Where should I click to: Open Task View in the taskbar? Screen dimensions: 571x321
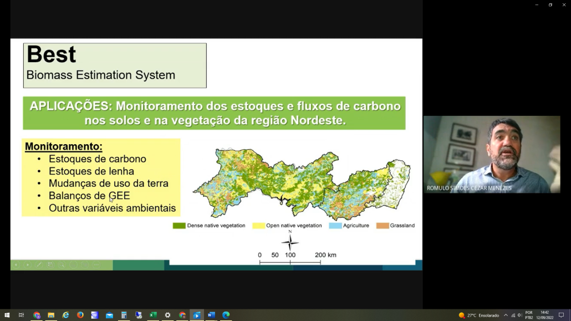(x=22, y=315)
